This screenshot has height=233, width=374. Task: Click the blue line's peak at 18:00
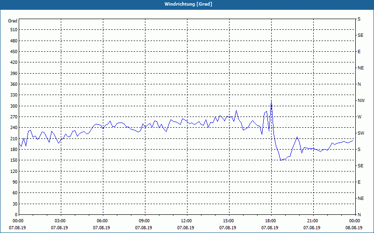click(271, 101)
